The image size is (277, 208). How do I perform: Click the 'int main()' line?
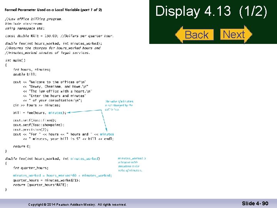pyautogui.click(x=15, y=60)
